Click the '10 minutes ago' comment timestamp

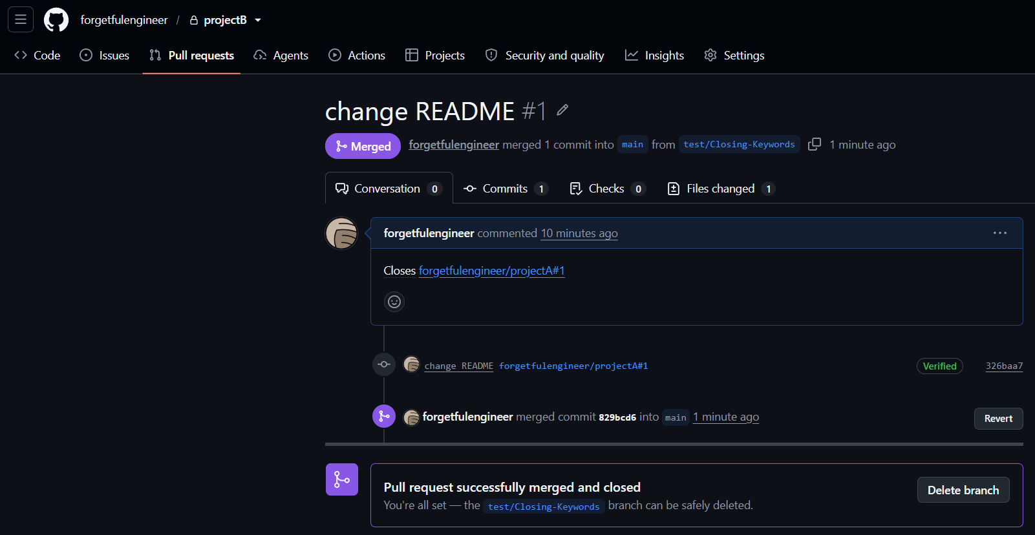point(579,233)
